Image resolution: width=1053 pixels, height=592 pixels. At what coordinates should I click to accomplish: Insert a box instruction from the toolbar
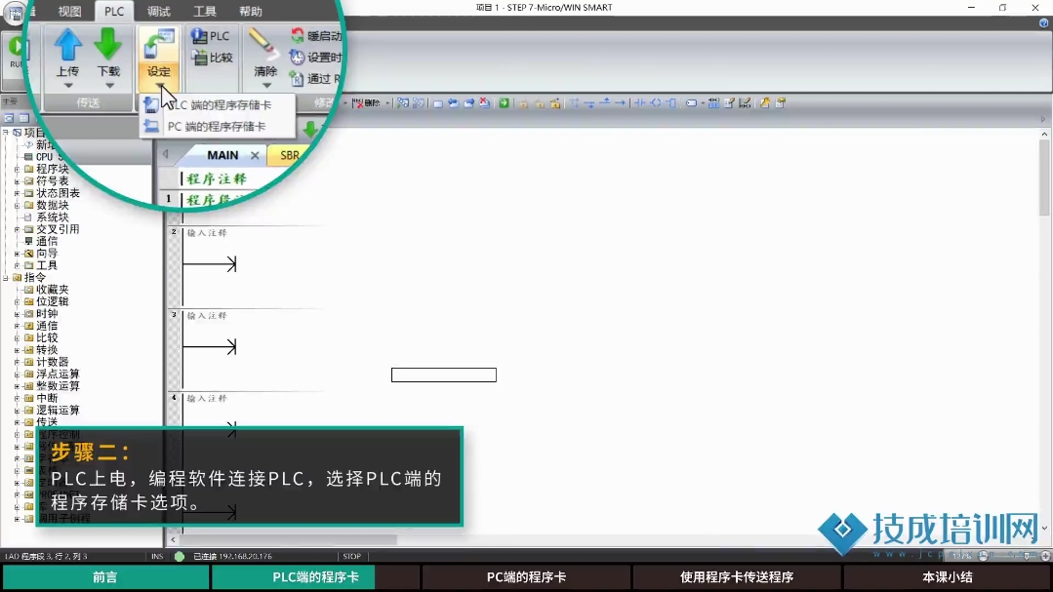pyautogui.click(x=670, y=102)
